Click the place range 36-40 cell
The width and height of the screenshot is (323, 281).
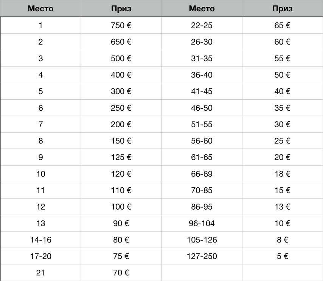click(202, 75)
